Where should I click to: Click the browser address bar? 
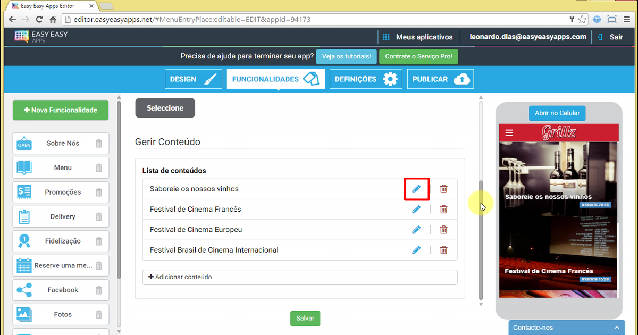(314, 20)
